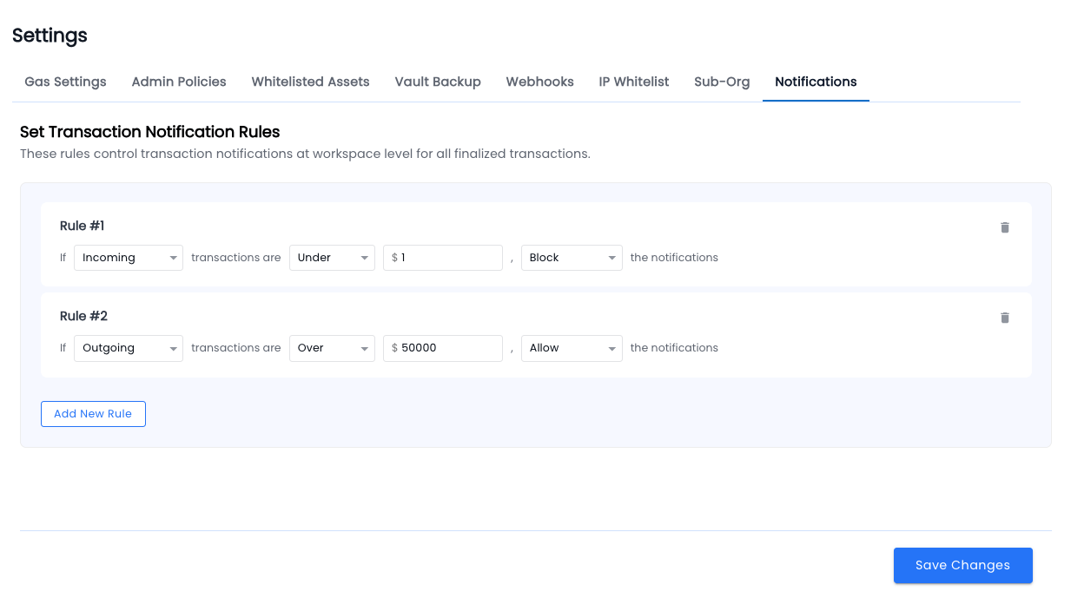Click the Set Transaction Notification Rules heading
Screen dimensions: 1071x611
click(x=150, y=132)
